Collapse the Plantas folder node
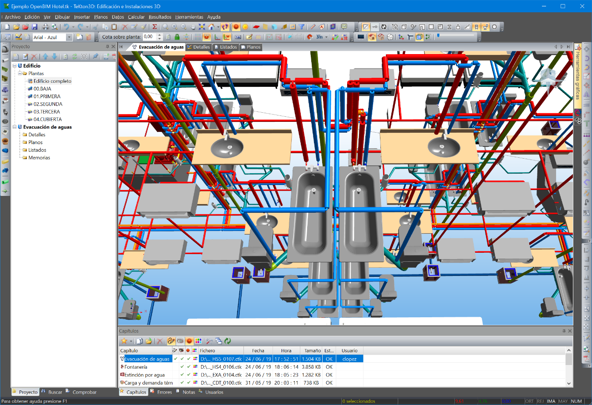This screenshot has height=405, width=592. 19,73
